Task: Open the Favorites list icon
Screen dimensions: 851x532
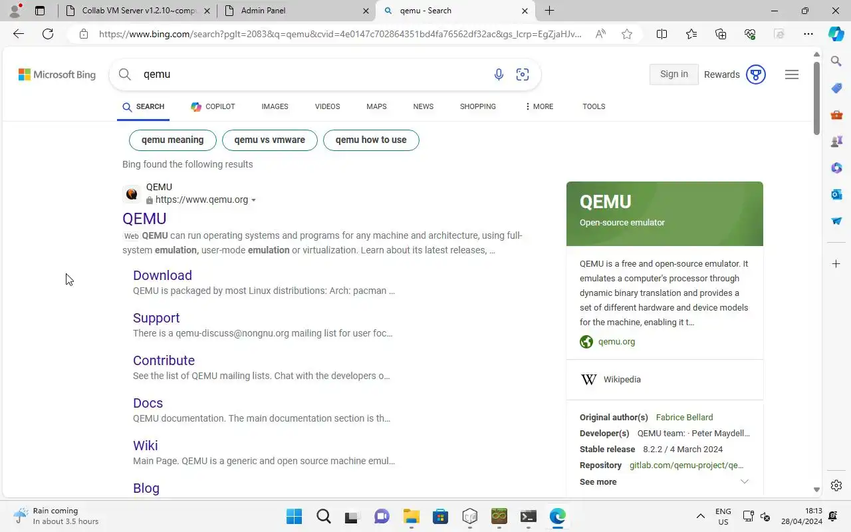Action: (x=691, y=34)
